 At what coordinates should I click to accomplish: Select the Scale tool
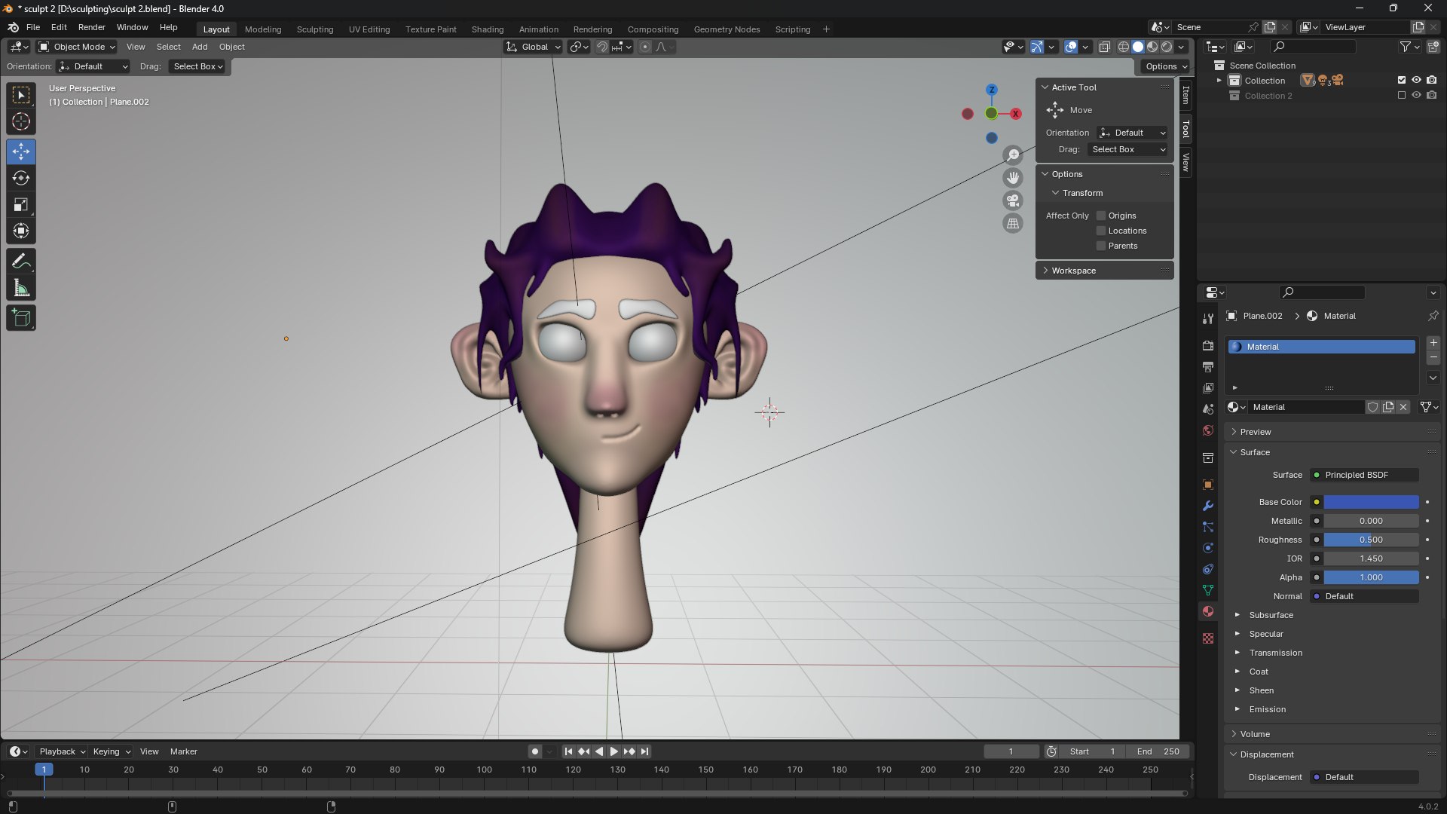[x=21, y=204]
